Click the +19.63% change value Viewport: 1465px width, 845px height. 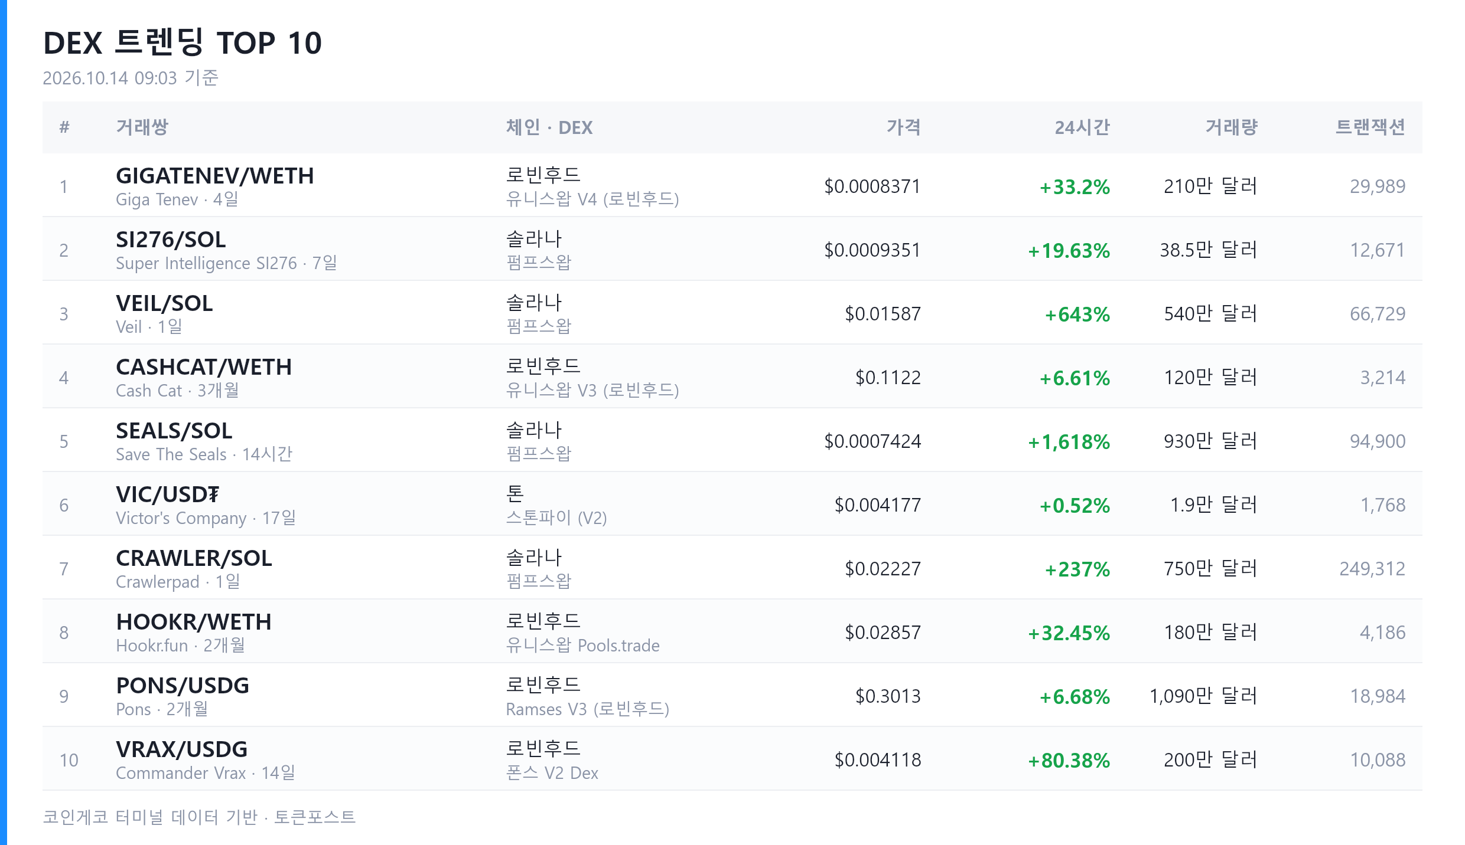(x=1069, y=251)
